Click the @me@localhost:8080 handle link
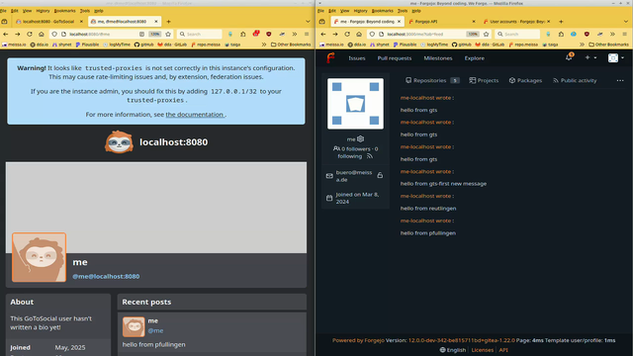The image size is (633, 356). pyautogui.click(x=106, y=277)
